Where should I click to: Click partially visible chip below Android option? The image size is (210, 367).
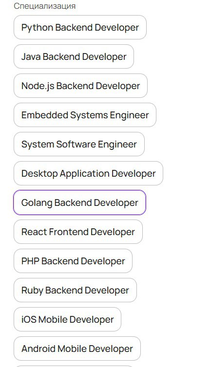tap(74, 367)
